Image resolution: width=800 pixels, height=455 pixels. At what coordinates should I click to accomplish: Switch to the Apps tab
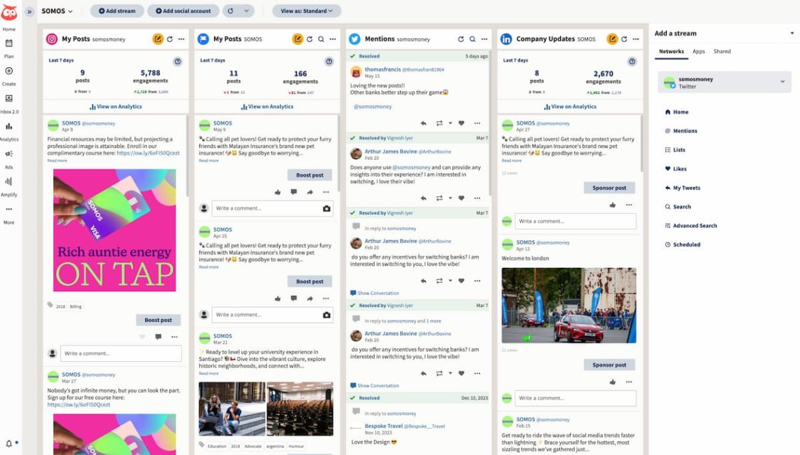[699, 51]
